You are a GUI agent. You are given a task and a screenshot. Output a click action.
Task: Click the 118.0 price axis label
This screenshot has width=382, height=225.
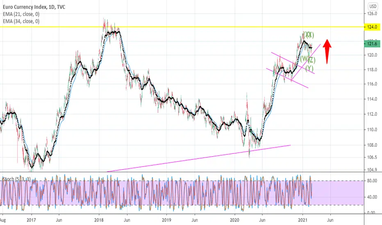(x=372, y=70)
